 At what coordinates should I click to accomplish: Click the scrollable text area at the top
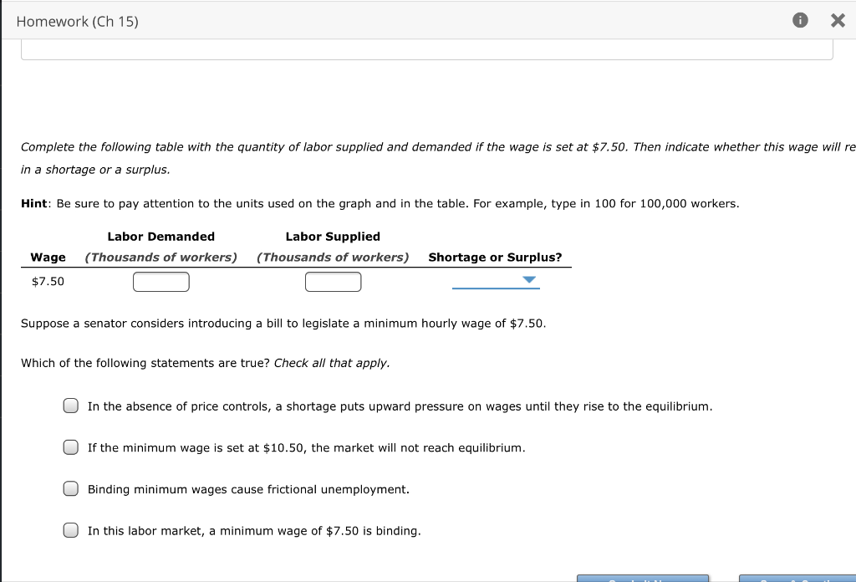click(427, 49)
